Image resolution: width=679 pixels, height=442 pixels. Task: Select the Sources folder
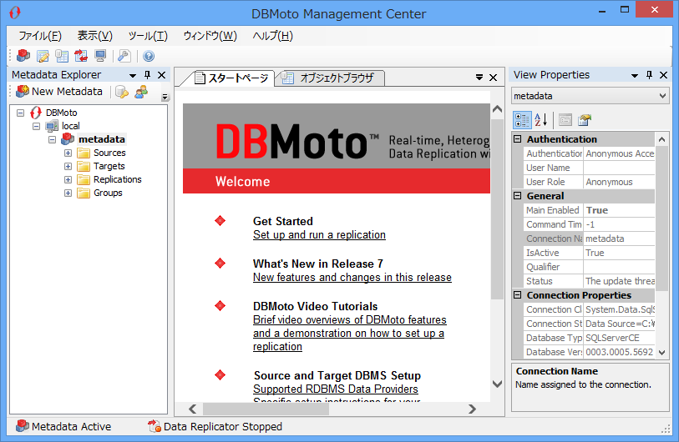pyautogui.click(x=109, y=153)
